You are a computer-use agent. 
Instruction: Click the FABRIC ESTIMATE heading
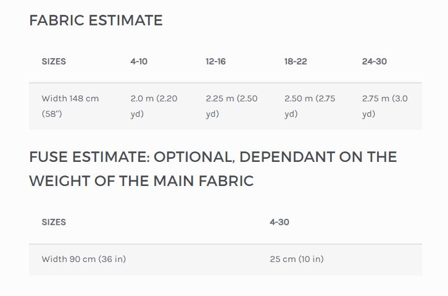[96, 20]
